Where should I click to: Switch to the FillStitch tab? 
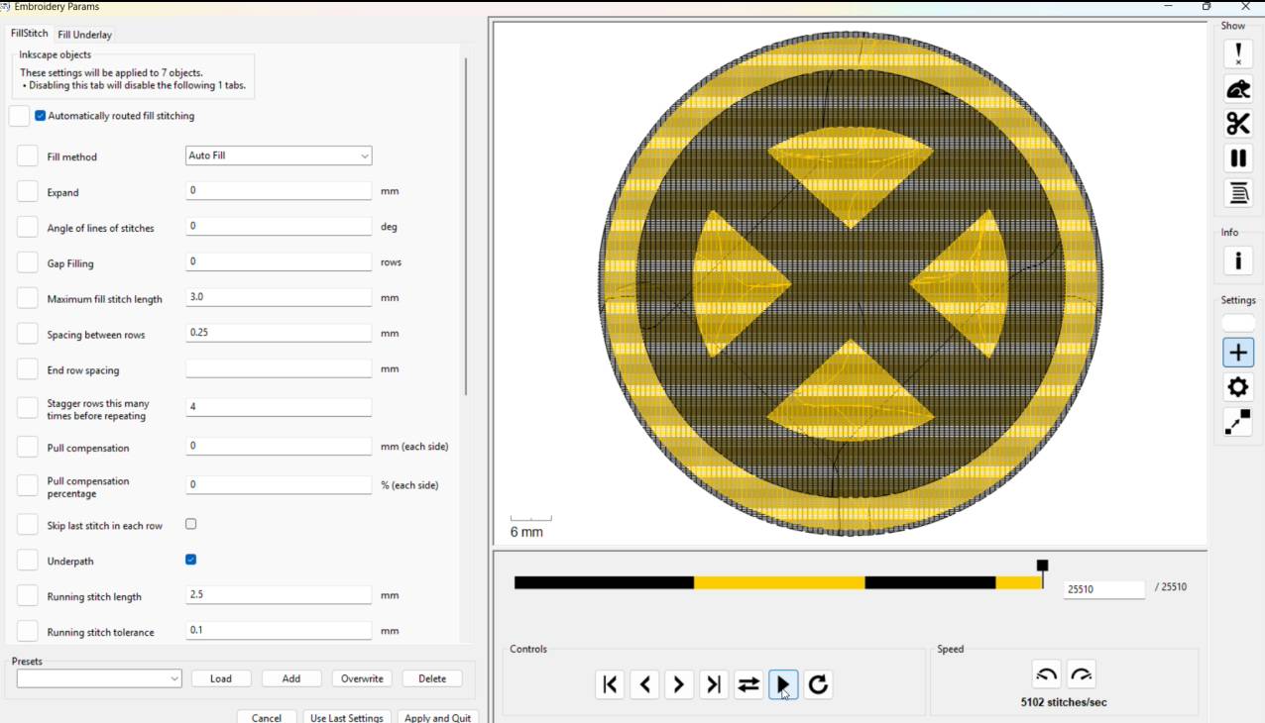[x=29, y=33]
